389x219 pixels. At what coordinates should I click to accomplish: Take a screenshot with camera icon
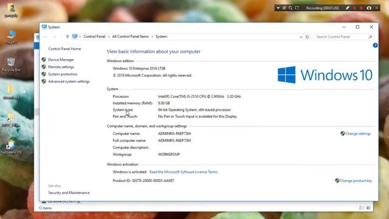click(369, 8)
